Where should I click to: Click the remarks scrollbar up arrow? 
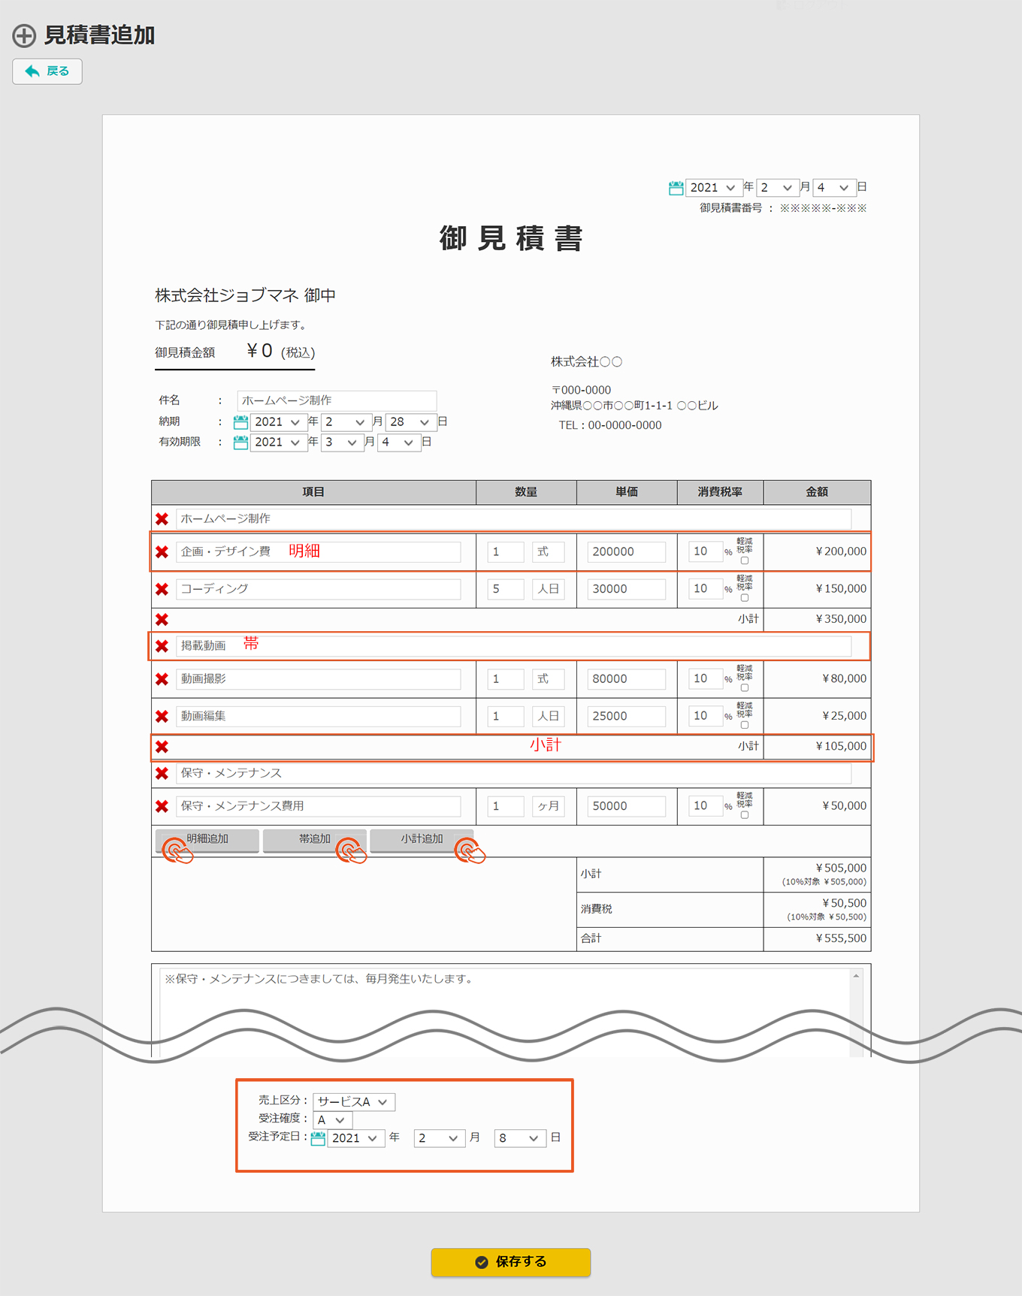[856, 976]
